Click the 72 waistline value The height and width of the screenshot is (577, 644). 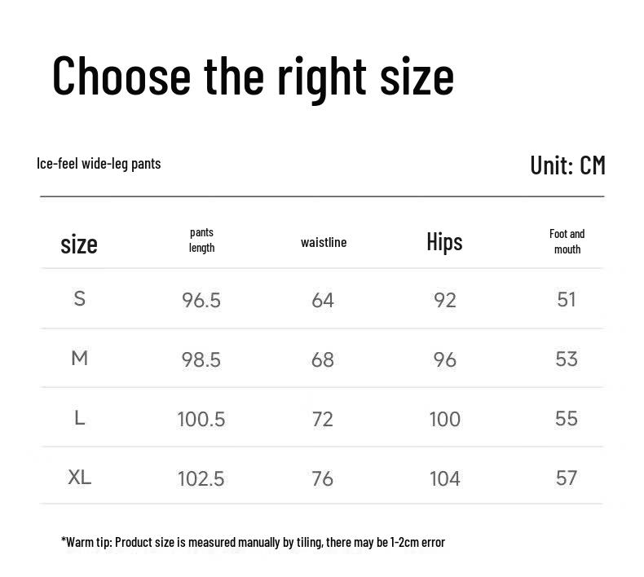pos(323,419)
